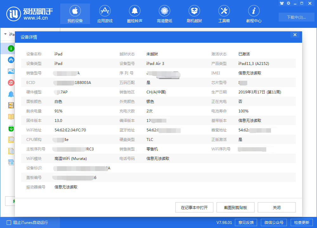
Task: Open the 我的设备 tab
Action: coord(75,14)
